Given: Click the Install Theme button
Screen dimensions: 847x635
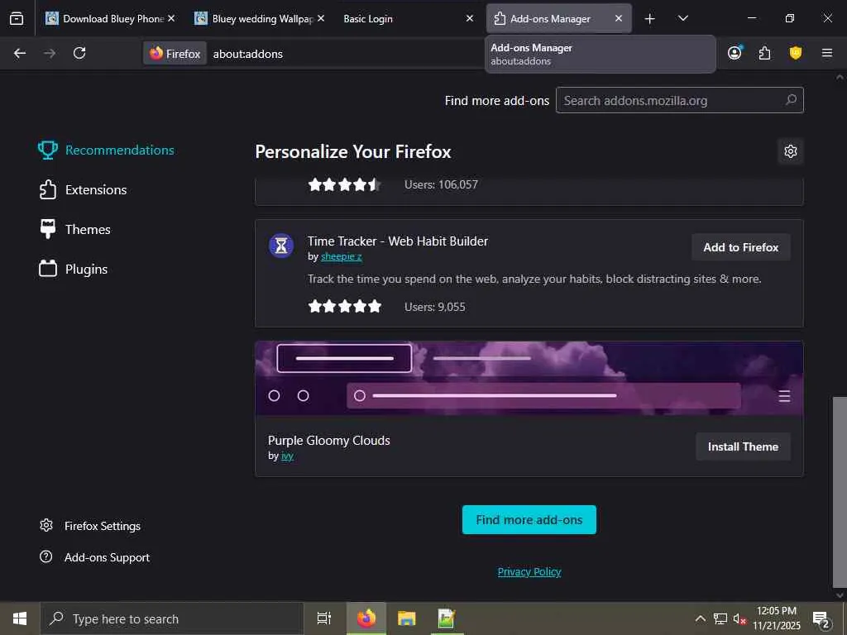Looking at the screenshot, I should 743,446.
